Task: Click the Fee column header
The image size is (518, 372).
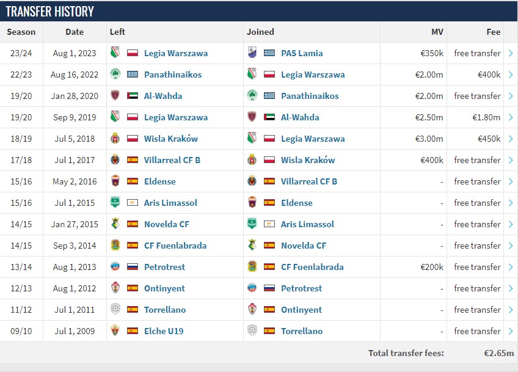Action: pyautogui.click(x=494, y=32)
